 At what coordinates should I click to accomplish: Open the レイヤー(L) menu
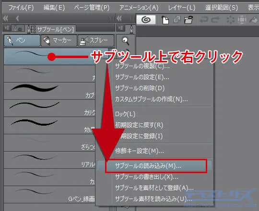tap(181, 8)
